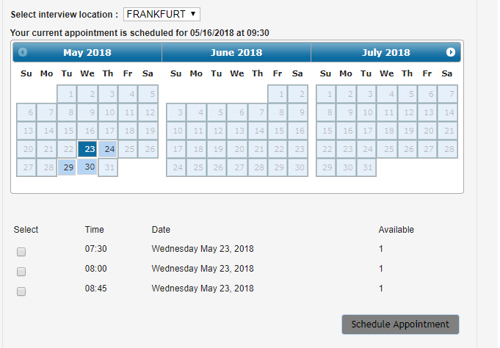Tick the 08:45 appointment checkbox
The image size is (500, 348).
(x=21, y=291)
